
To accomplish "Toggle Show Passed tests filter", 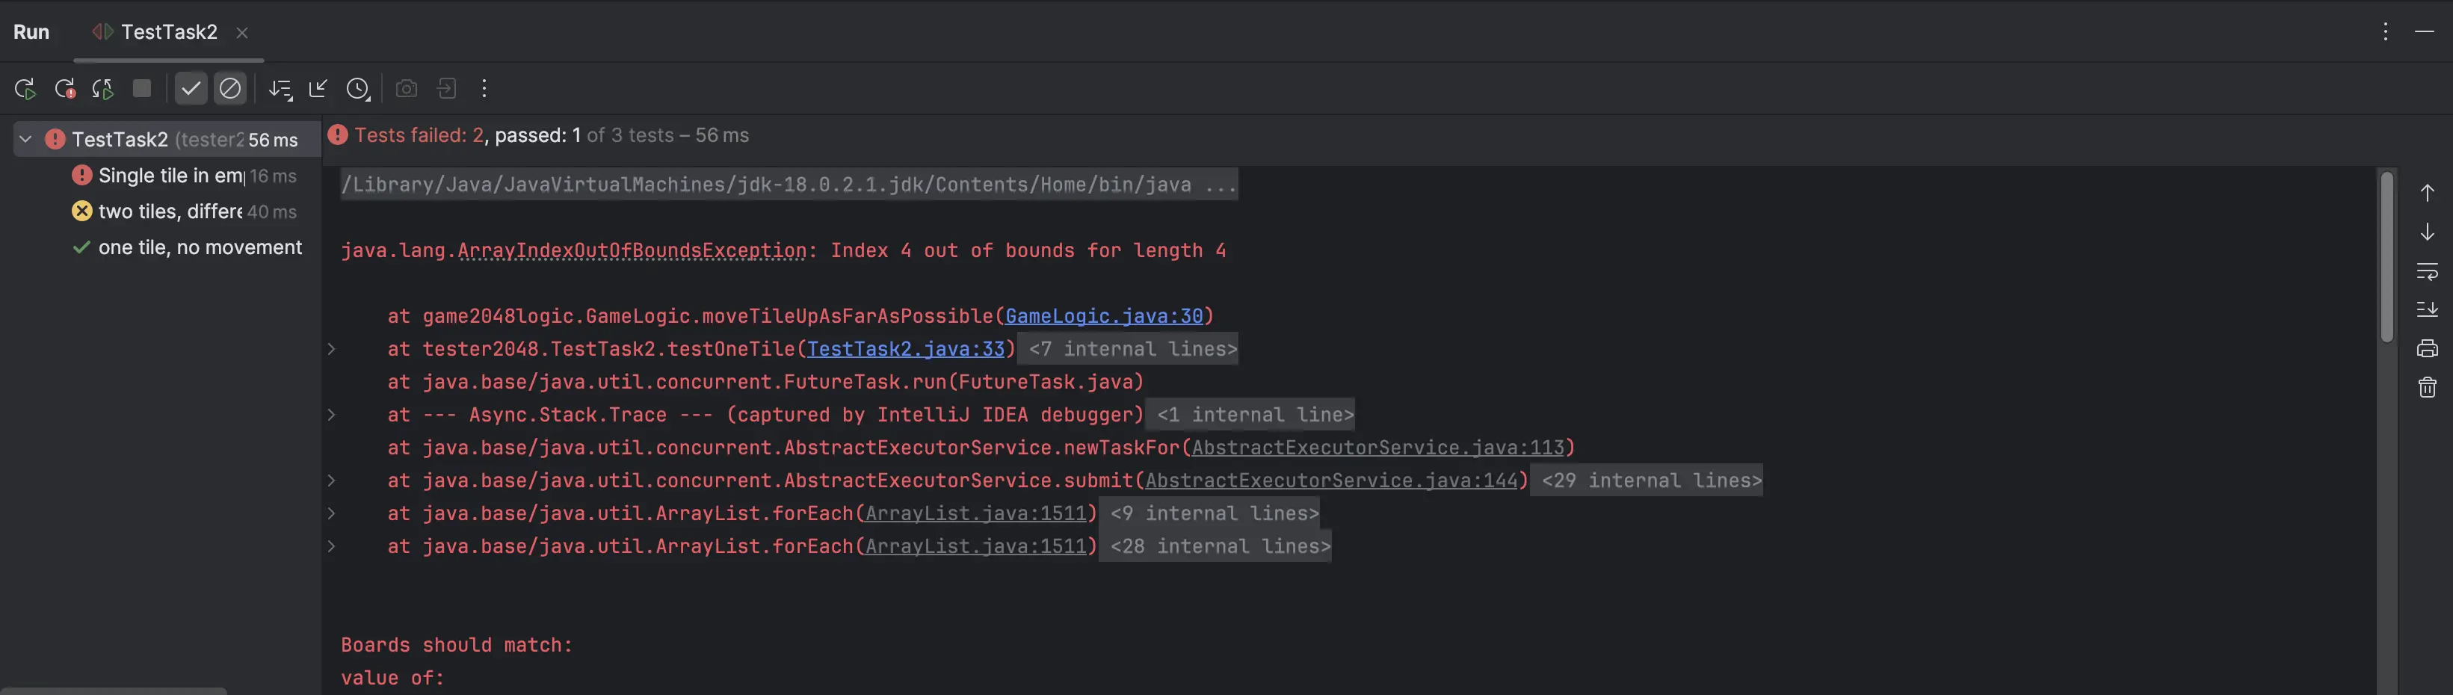I will [191, 88].
